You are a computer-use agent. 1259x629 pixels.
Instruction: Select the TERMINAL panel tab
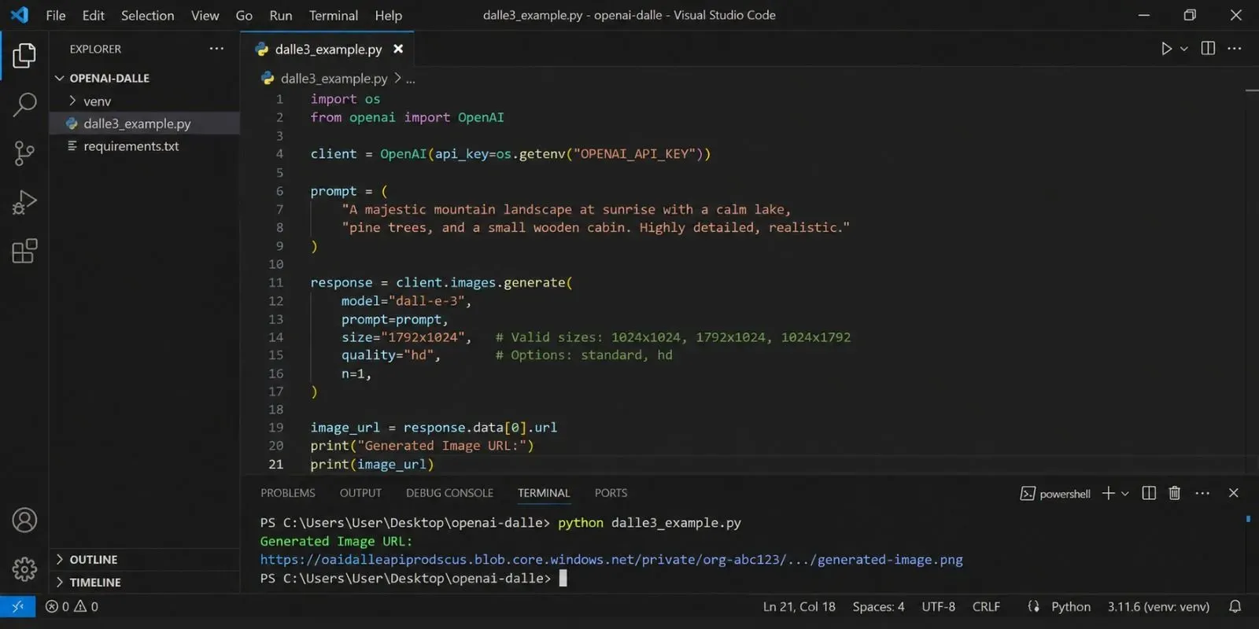(x=544, y=493)
